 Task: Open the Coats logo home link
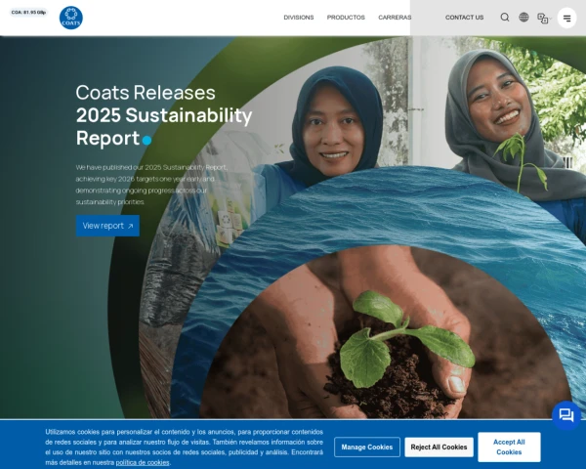(71, 18)
